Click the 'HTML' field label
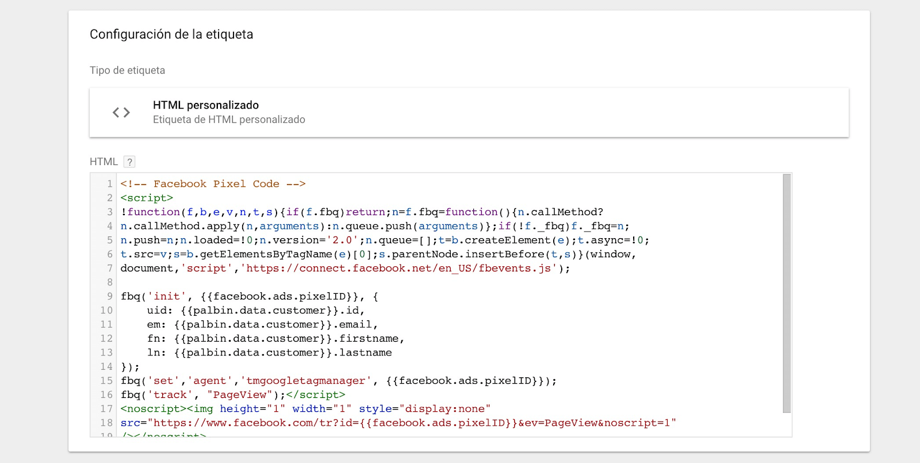 tap(103, 162)
